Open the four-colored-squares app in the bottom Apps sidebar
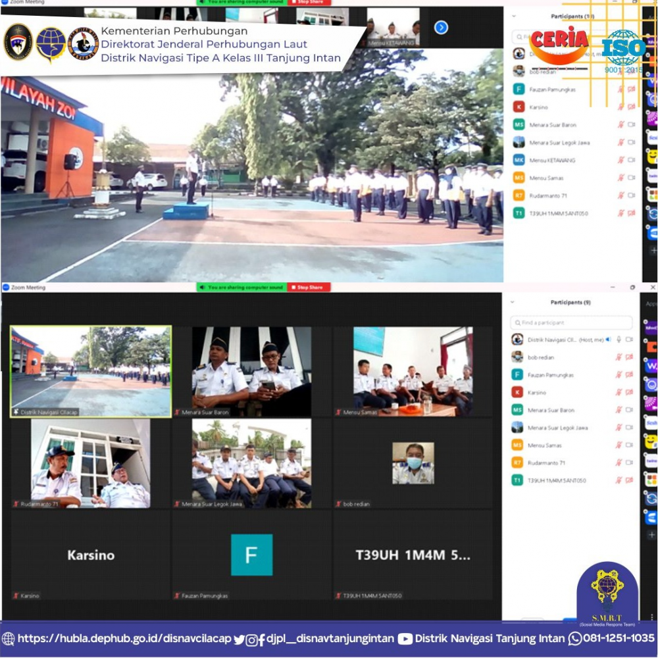Screen dimensions: 658x658 click(x=651, y=479)
